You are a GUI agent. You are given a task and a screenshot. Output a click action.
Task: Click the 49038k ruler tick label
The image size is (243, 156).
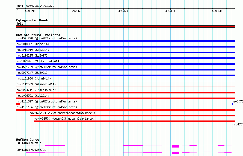pyautogui.click(x=170, y=11)
